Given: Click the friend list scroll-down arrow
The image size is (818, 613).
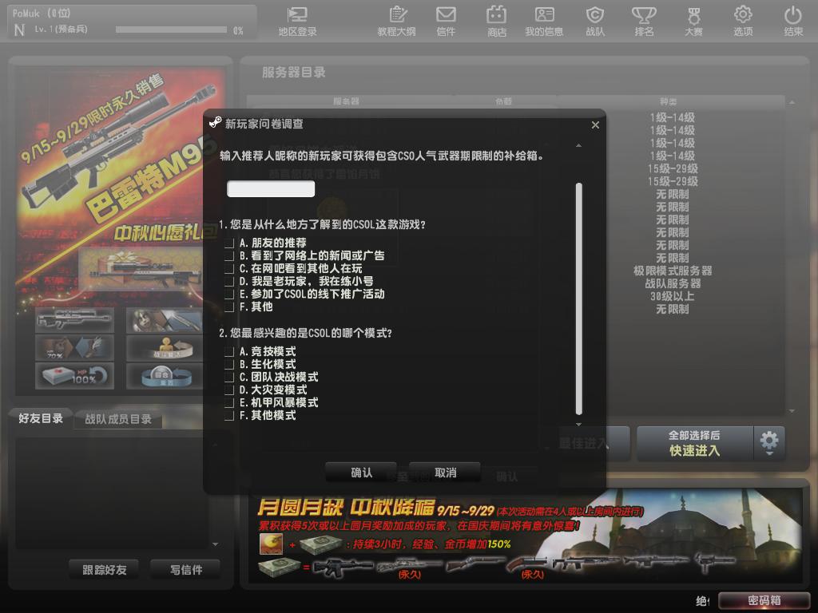Looking at the screenshot, I should pos(216,544).
